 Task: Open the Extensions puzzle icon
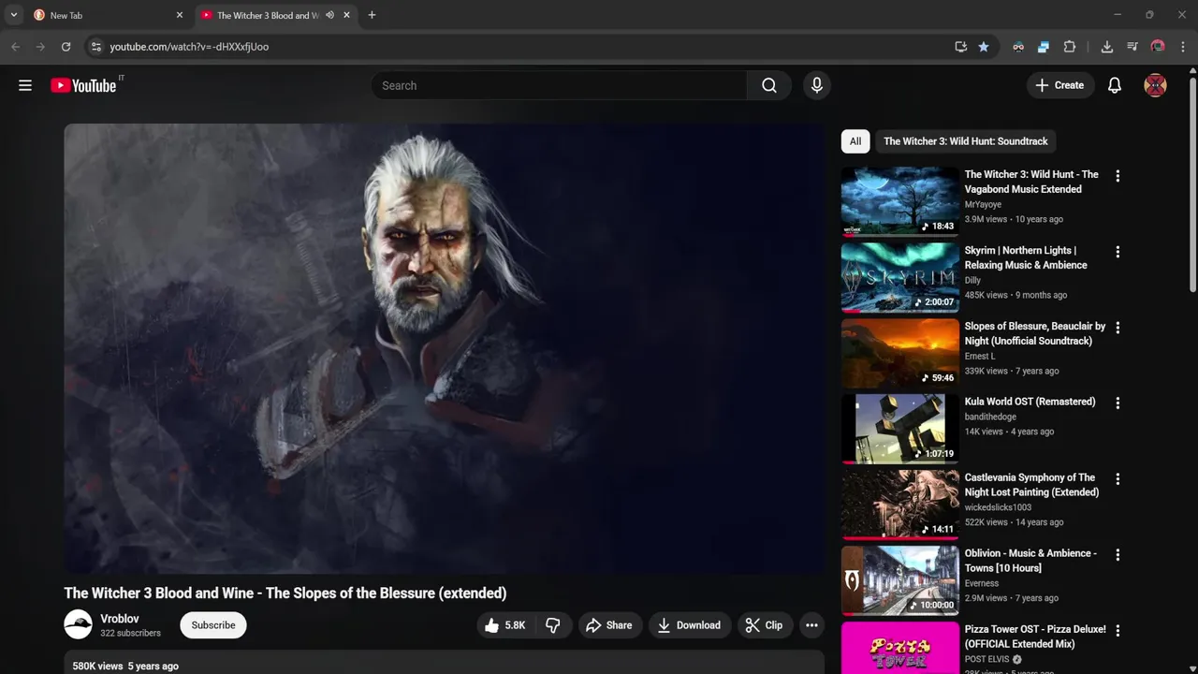1070,47
